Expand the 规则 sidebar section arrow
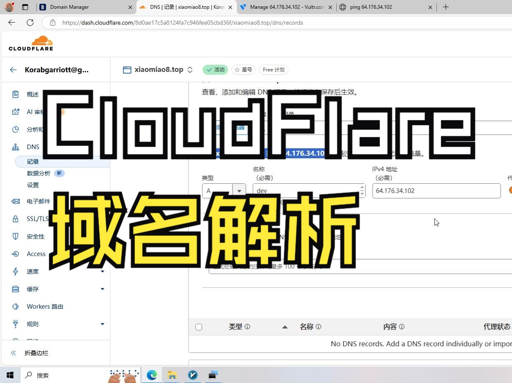 (102, 324)
